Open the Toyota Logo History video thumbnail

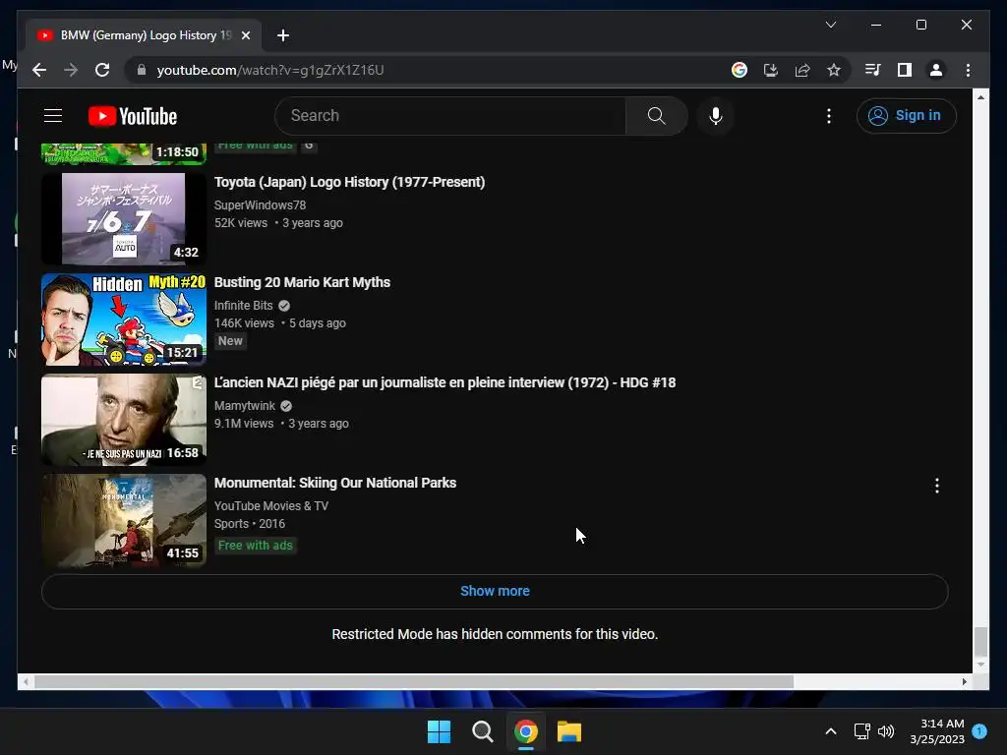point(124,219)
